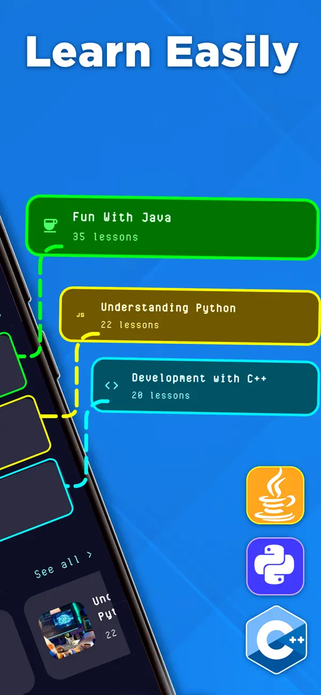Image resolution: width=321 pixels, height=695 pixels.
Task: Open the Understanding Python course
Action: [189, 315]
